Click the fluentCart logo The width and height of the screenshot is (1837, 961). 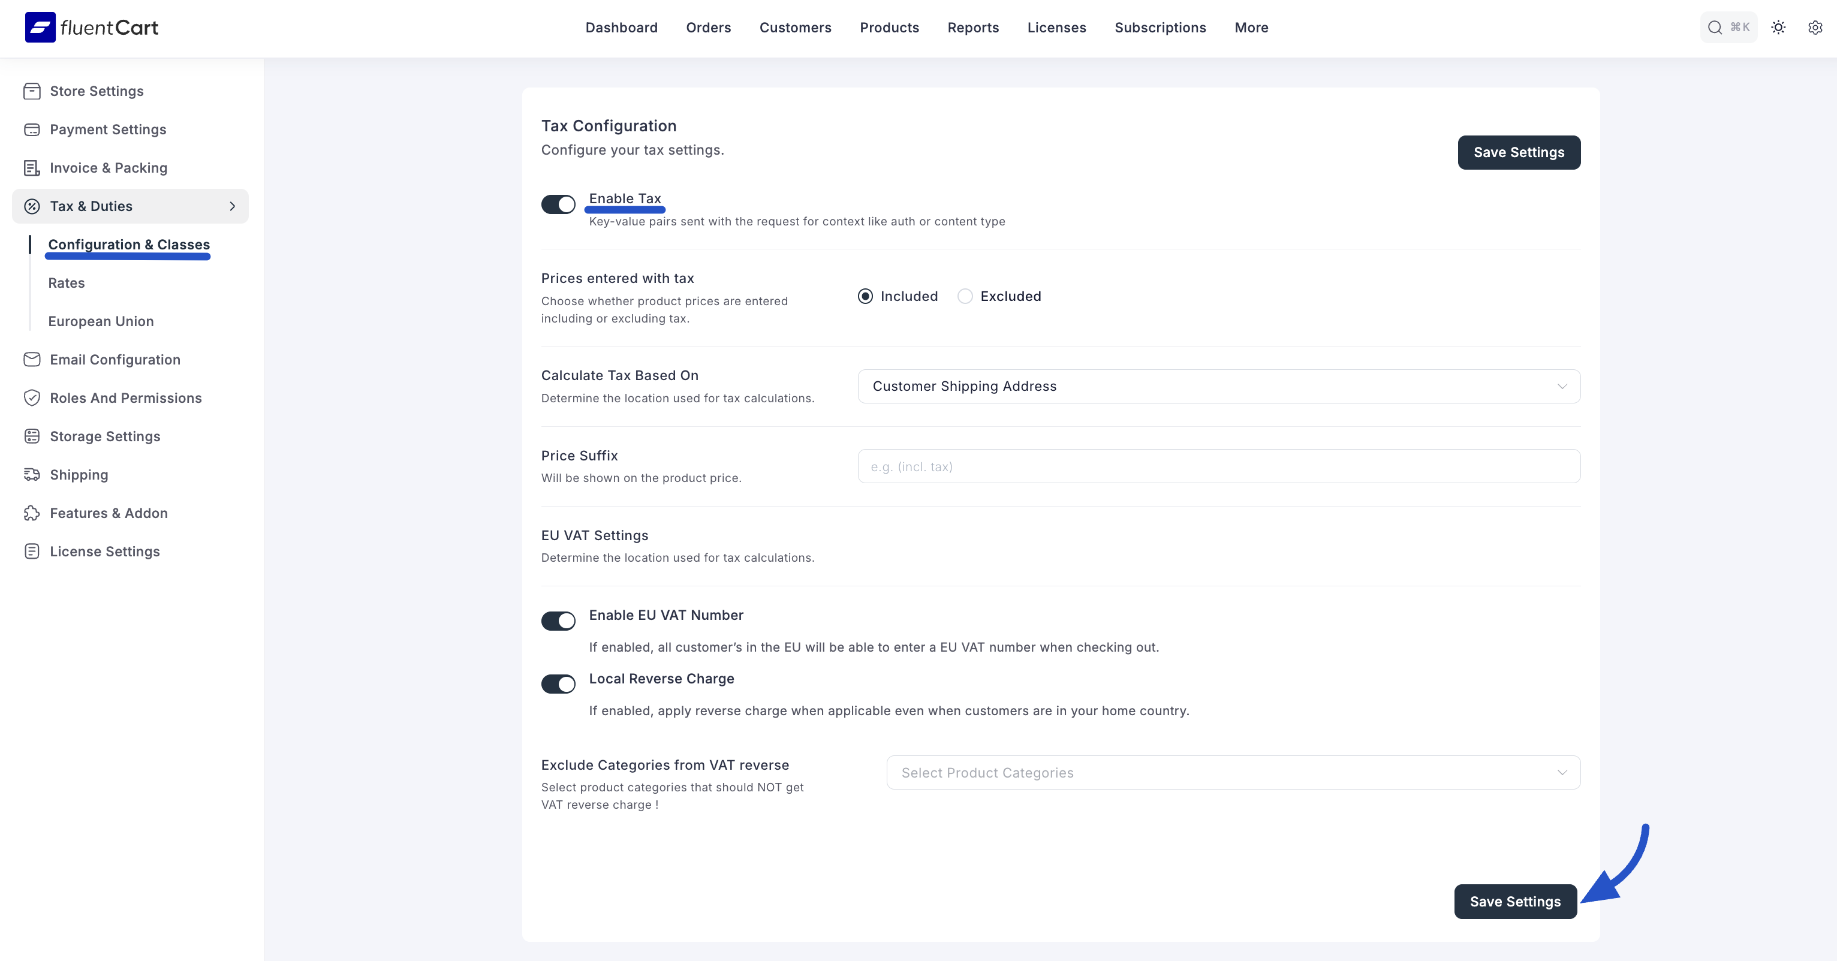coord(91,27)
